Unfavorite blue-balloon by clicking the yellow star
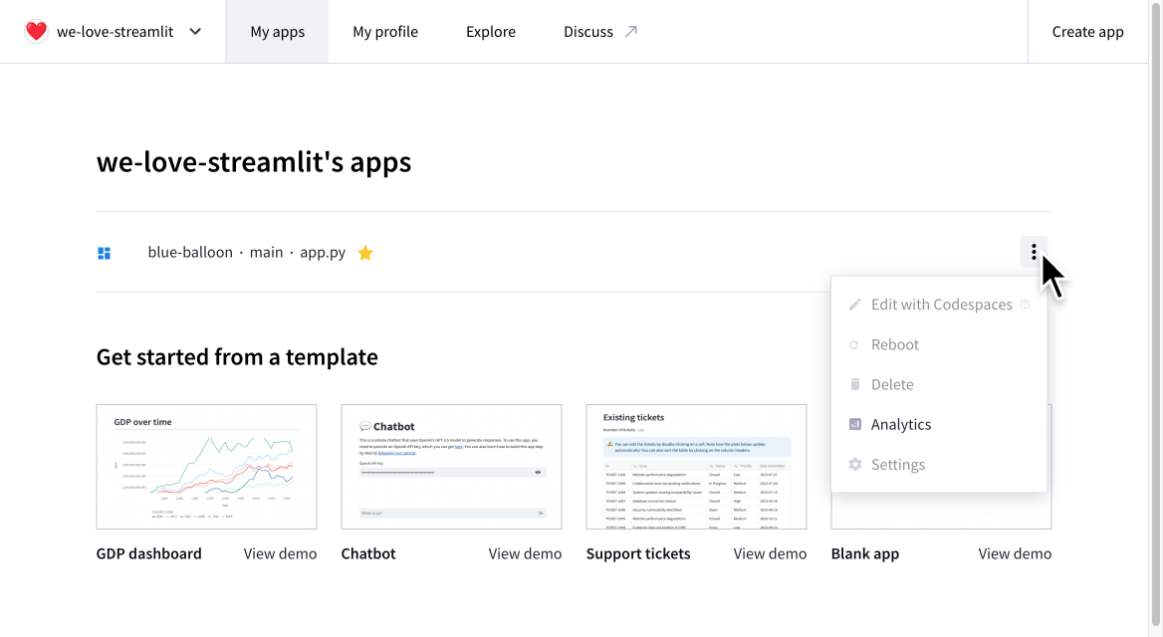Viewport: 1163px width, 637px height. 364,252
